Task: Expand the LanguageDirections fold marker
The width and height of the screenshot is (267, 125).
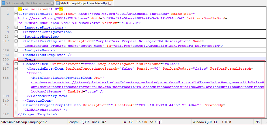Action: point(16,27)
